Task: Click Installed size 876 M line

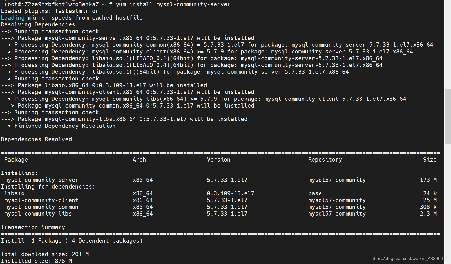Action: point(36,261)
